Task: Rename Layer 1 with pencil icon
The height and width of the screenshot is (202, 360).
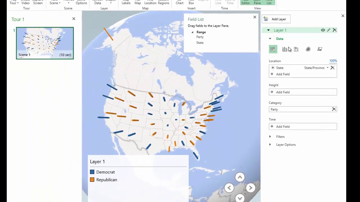Action: [x=328, y=30]
